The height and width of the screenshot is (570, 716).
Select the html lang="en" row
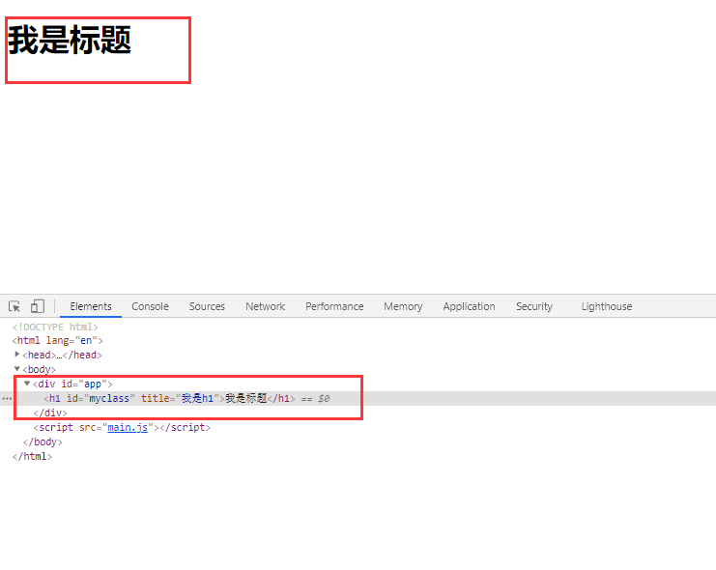coord(58,341)
